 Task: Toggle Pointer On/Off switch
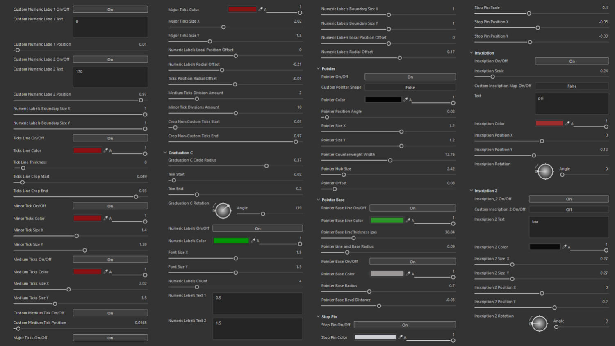coord(410,77)
